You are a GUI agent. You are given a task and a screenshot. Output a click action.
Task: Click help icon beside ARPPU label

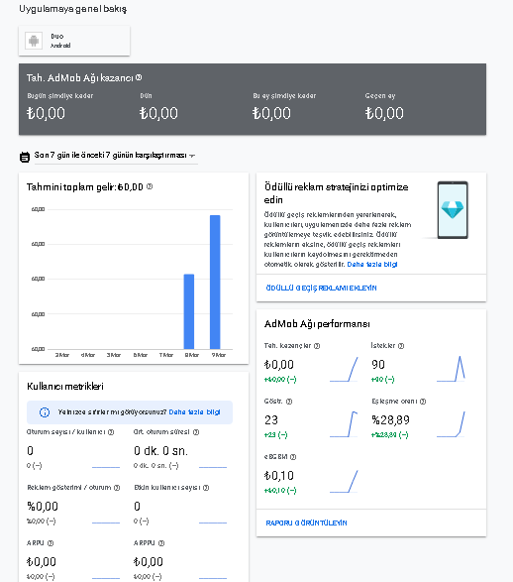click(161, 543)
